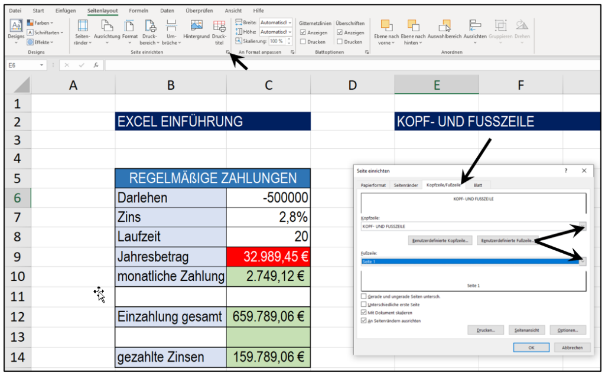The width and height of the screenshot is (605, 373).
Task: Toggle Gitternetzlinien Anzeigen checkbox
Action: 303,32
